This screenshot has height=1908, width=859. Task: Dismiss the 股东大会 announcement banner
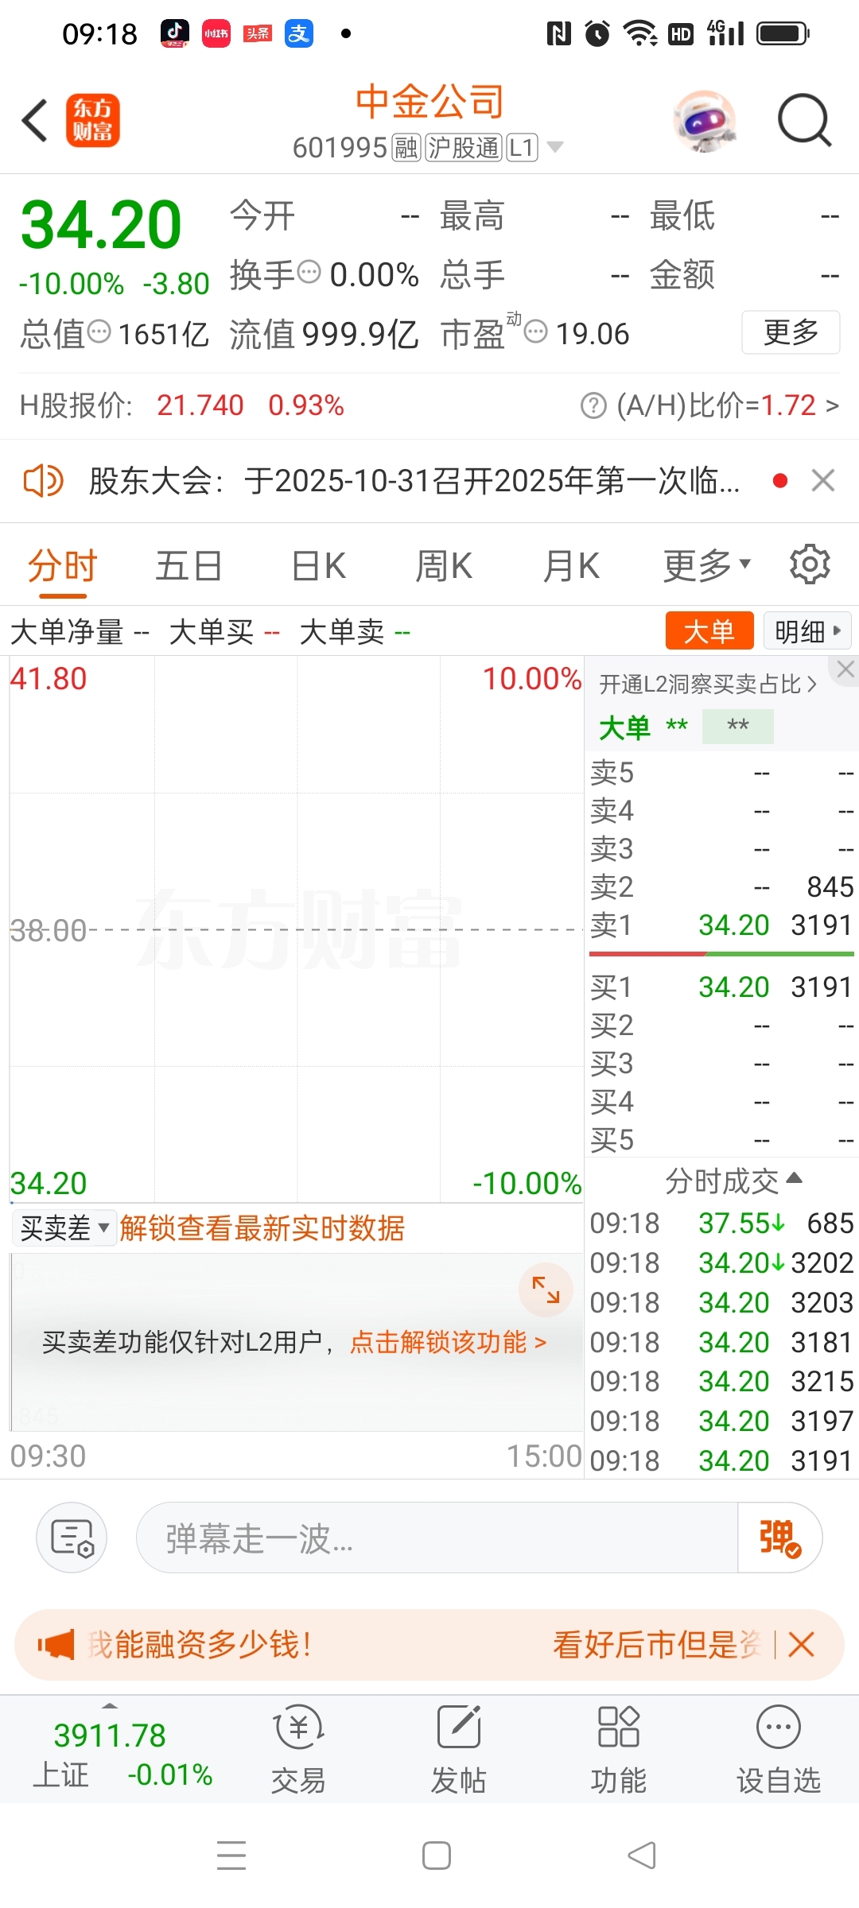823,481
